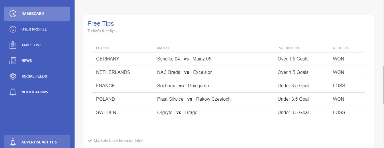This screenshot has height=148, width=384.
Task: Click the Free Tips card title
Action: point(101,23)
